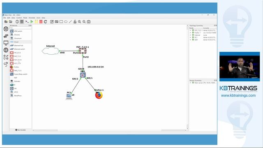Select Chromium in device list

tap(21, 38)
